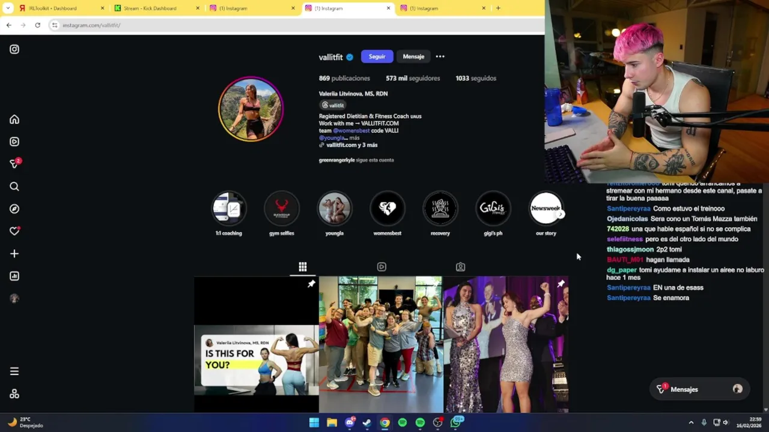Click the Mensaje button on profile
Screen dimensions: 769x432
pos(413,56)
